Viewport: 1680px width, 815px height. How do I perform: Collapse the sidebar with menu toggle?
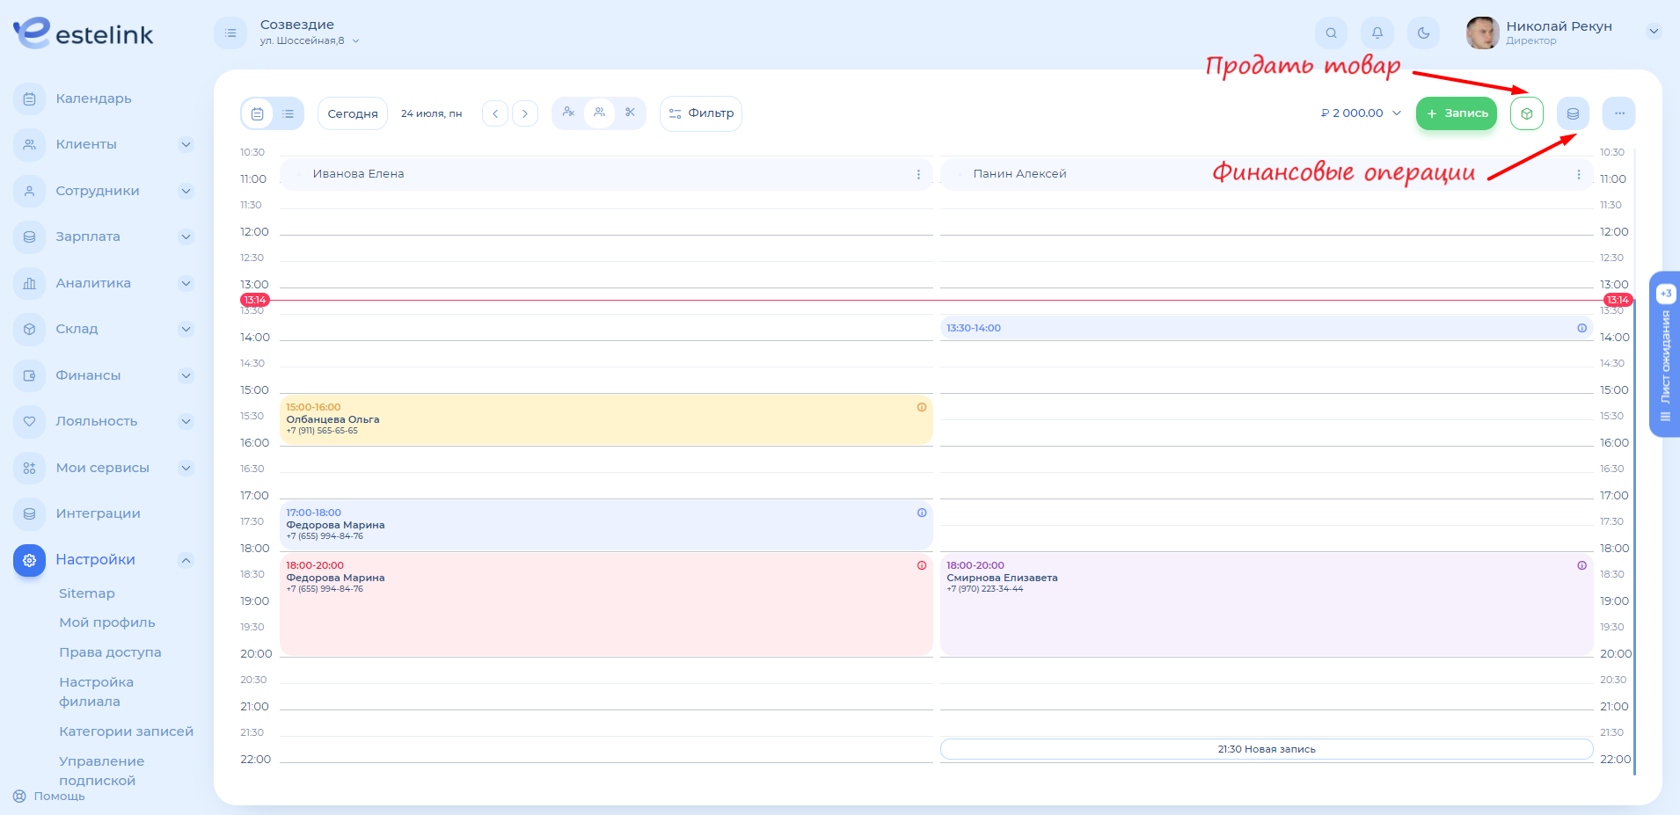point(230,33)
